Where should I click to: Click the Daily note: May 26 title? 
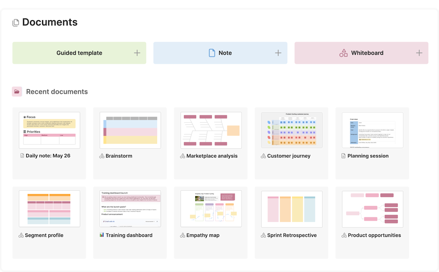[x=48, y=156]
